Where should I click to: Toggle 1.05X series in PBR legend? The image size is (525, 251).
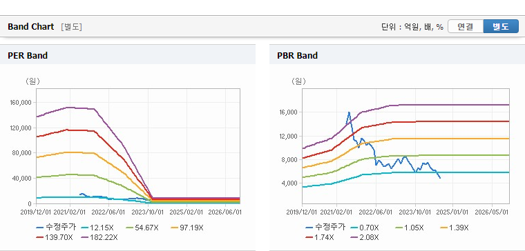tap(410, 228)
